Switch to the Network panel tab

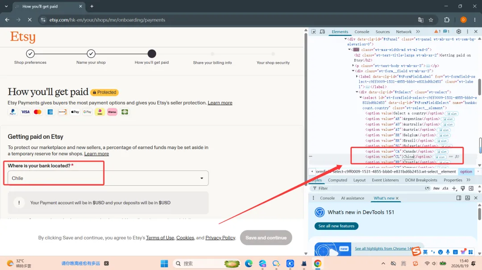coord(403,32)
